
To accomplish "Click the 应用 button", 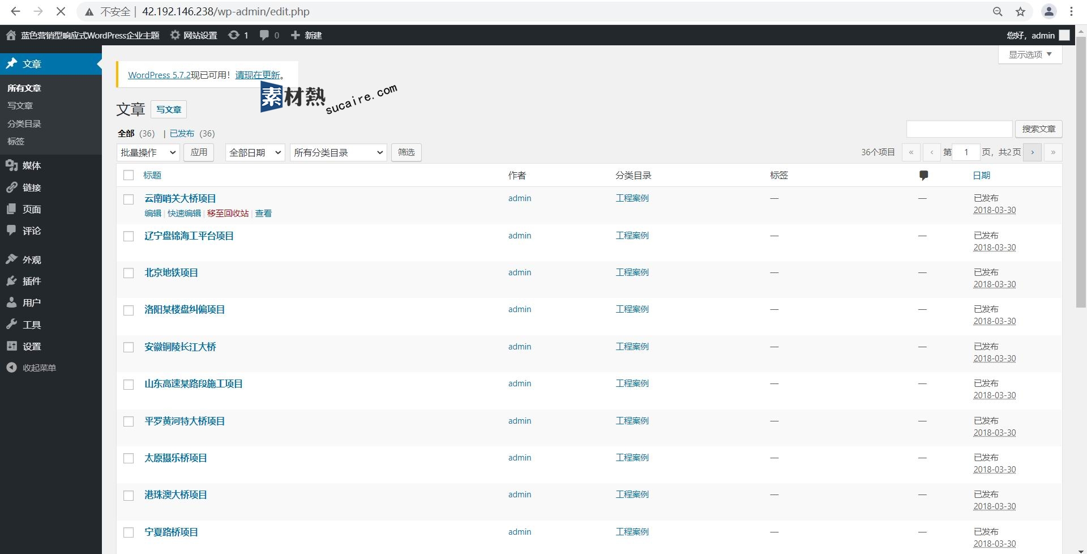I will click(x=199, y=152).
